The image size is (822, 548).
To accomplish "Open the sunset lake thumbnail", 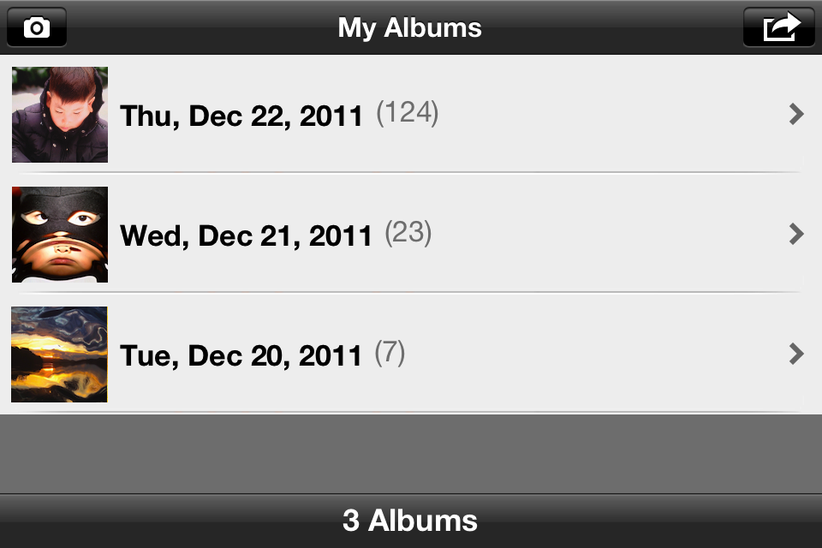I will pos(59,354).
